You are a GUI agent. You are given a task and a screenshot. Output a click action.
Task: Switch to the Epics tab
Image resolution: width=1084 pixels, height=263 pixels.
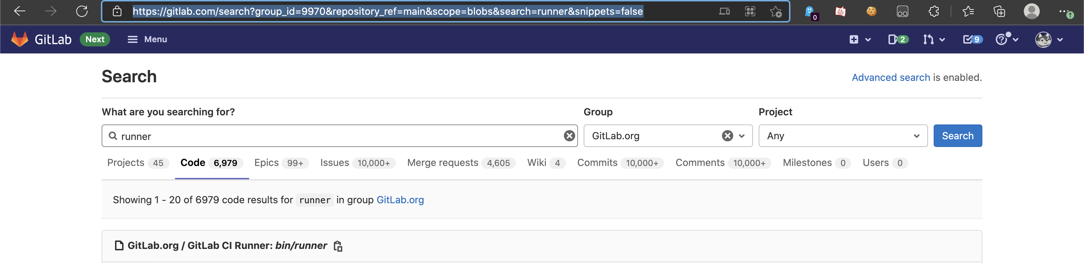(281, 163)
